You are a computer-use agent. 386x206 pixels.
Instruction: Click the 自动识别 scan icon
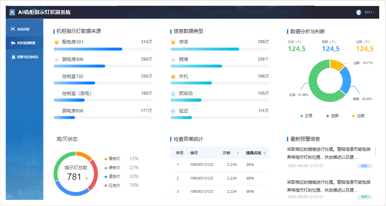point(13,29)
